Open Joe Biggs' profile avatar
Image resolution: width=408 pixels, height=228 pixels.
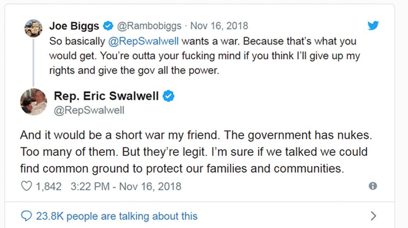(33, 29)
